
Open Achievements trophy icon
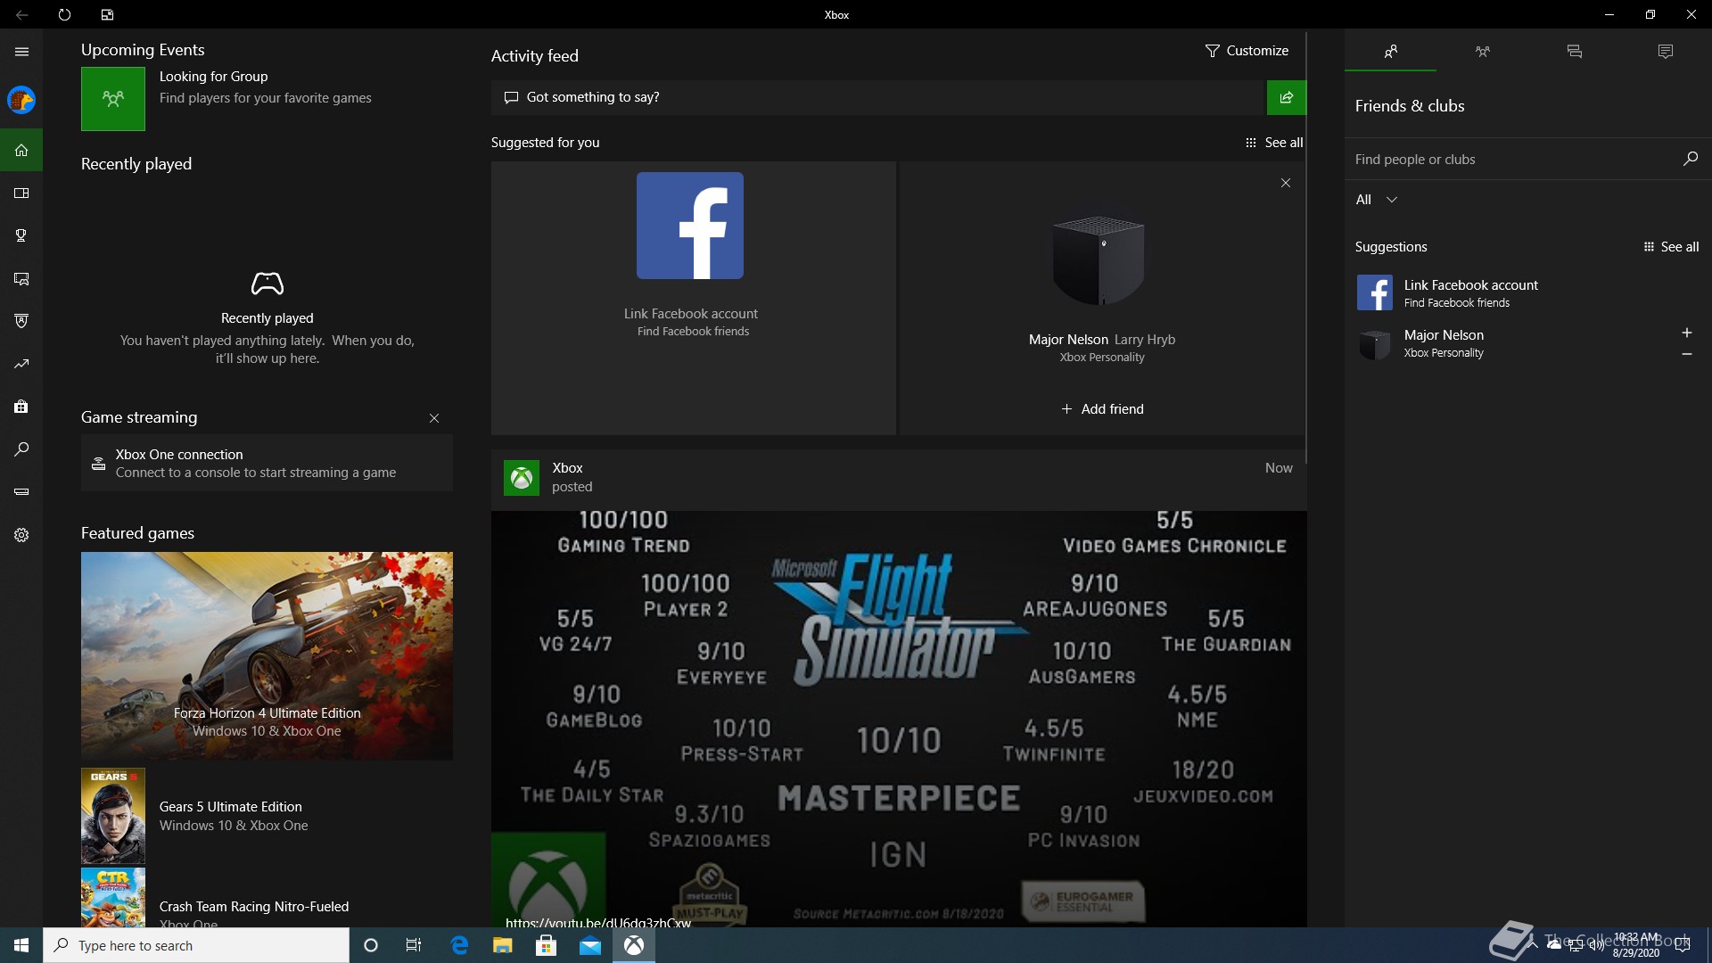click(21, 235)
